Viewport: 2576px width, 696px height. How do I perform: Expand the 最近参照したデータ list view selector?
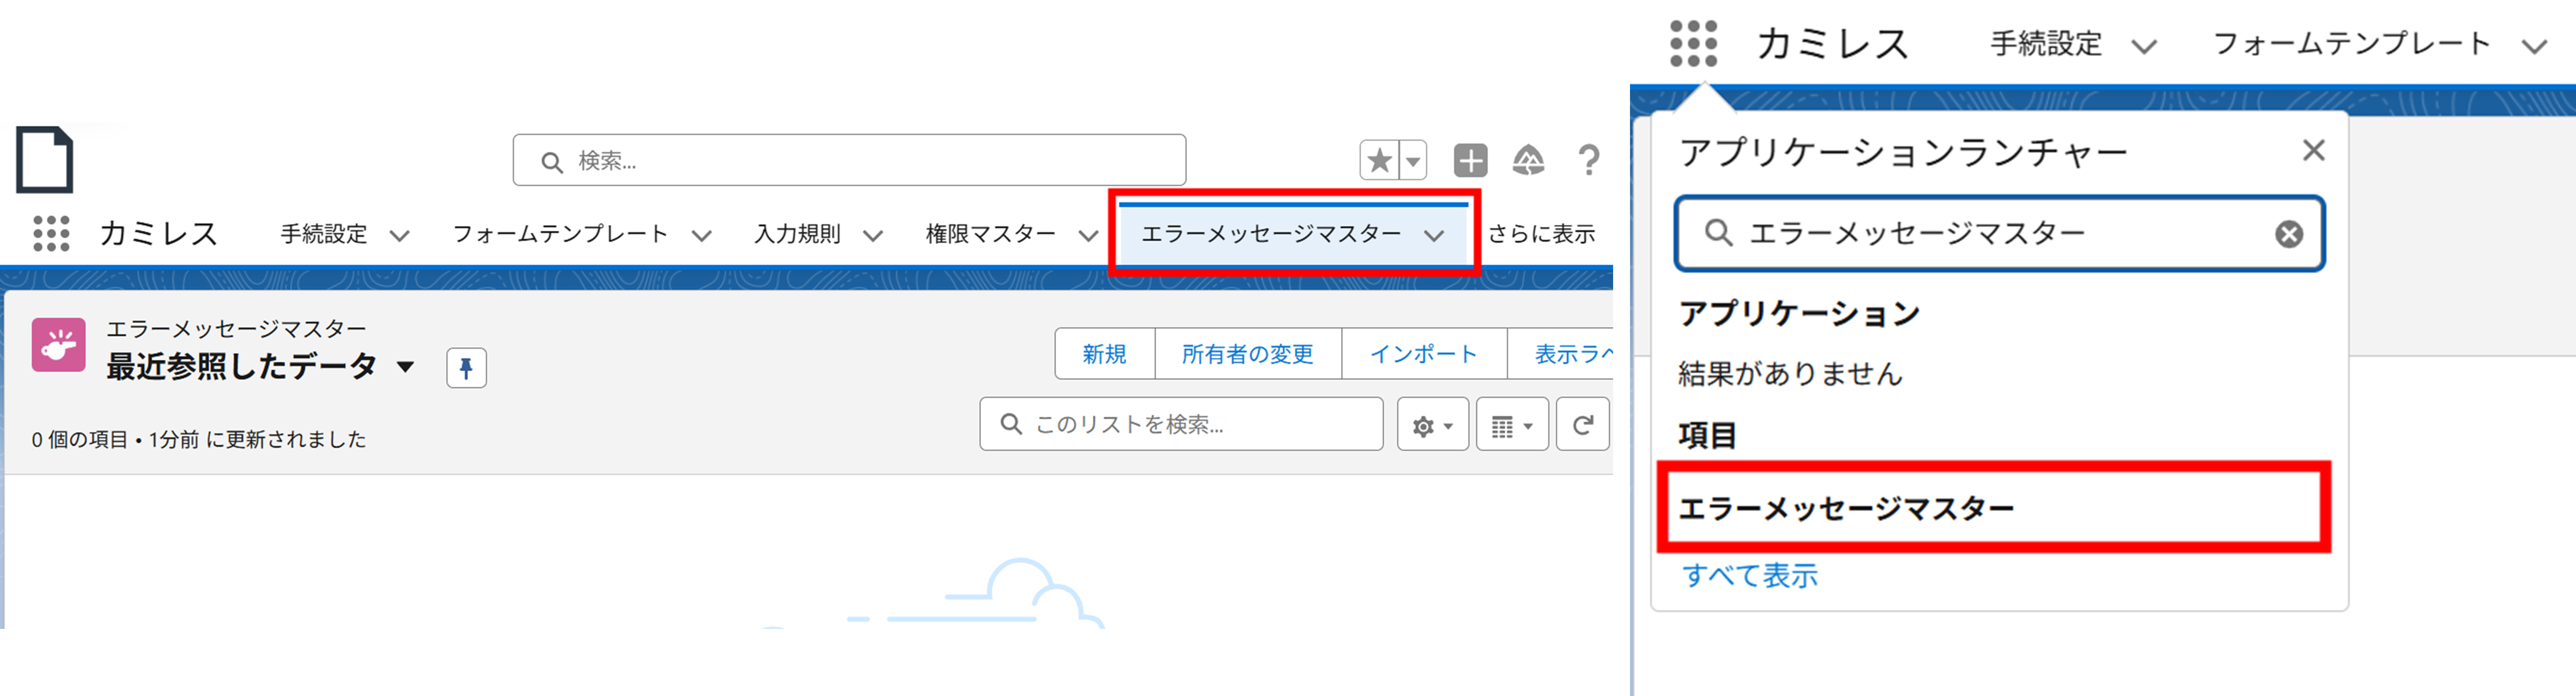point(406,367)
